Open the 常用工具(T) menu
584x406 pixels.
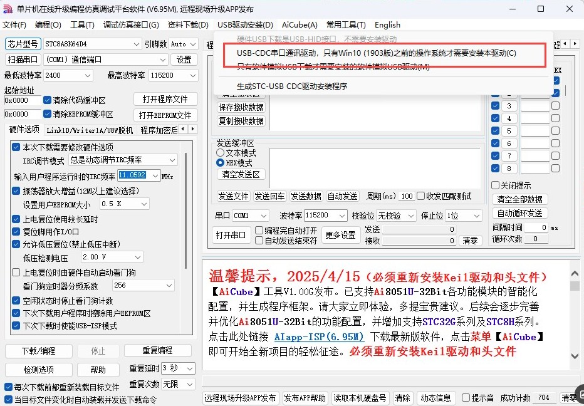click(x=346, y=25)
